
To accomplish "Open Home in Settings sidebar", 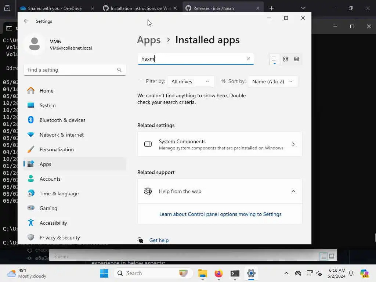I will (x=75, y=91).
